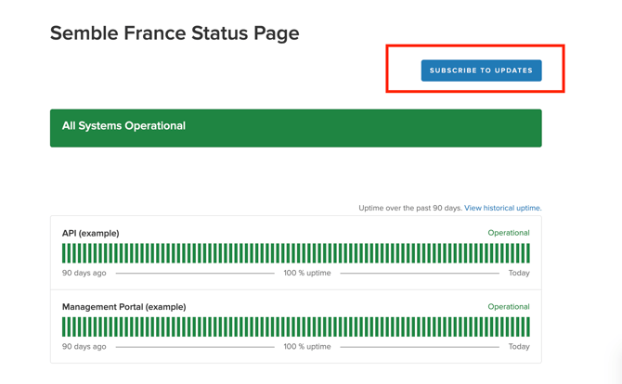Click the Semble France Status Page title
This screenshot has width=622, height=384.
point(175,33)
